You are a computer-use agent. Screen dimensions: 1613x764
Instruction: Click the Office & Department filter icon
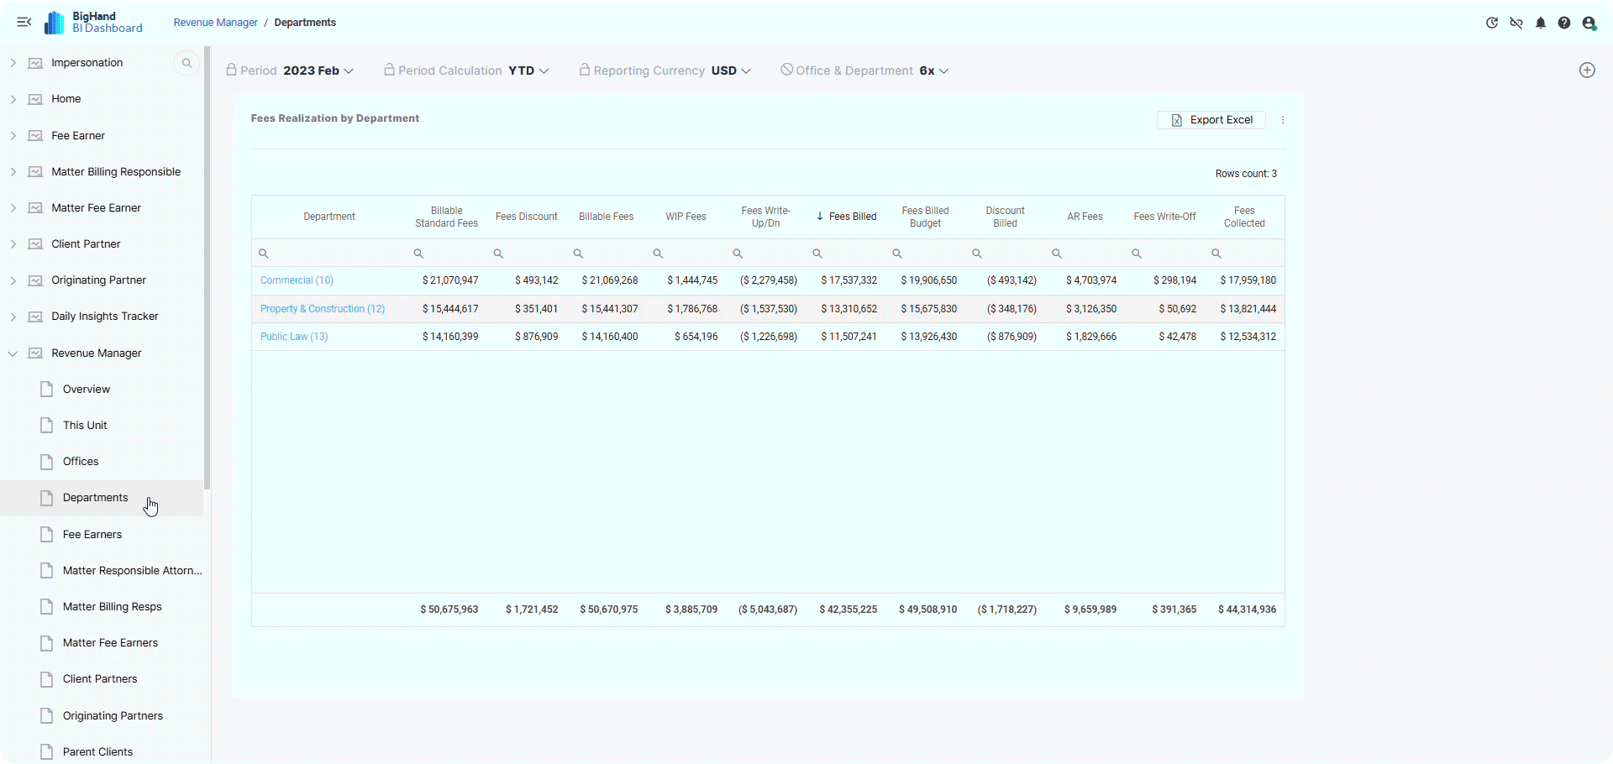(786, 70)
